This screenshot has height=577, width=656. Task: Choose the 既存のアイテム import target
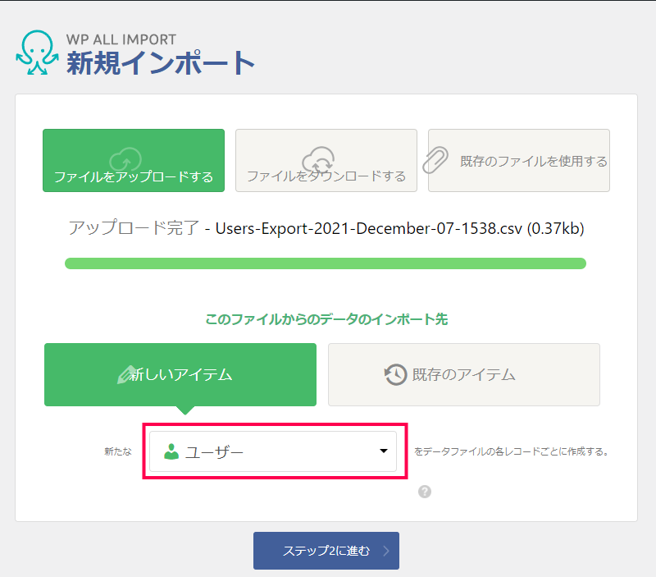(x=464, y=375)
